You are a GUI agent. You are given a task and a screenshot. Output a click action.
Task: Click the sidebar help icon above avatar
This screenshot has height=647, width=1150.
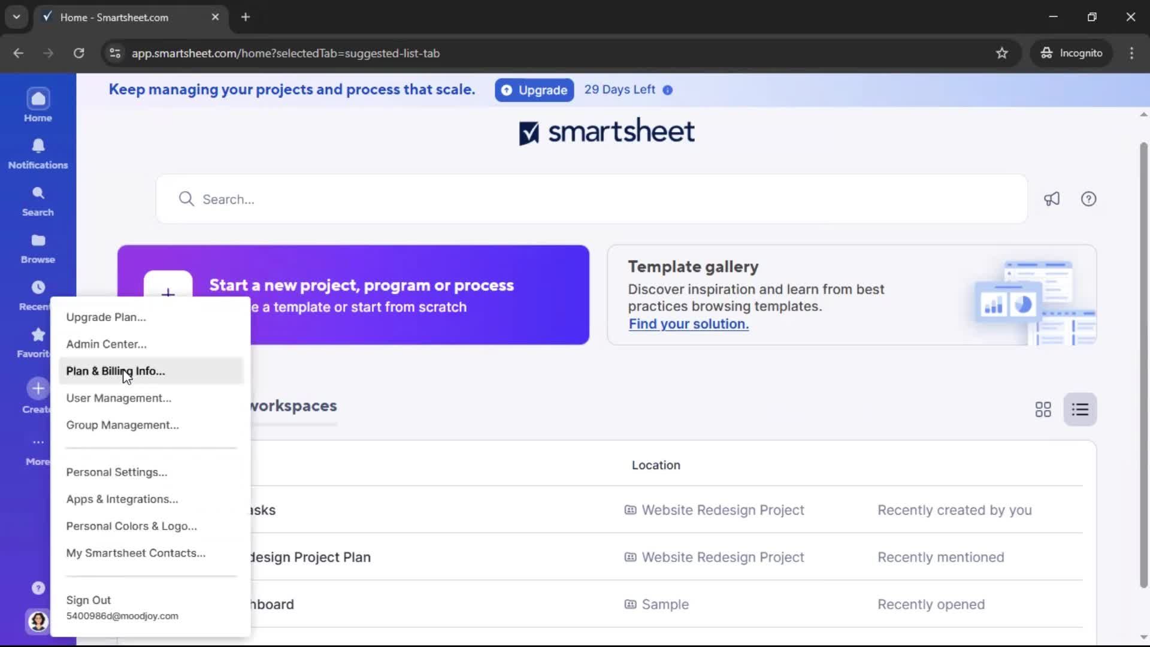pyautogui.click(x=38, y=588)
